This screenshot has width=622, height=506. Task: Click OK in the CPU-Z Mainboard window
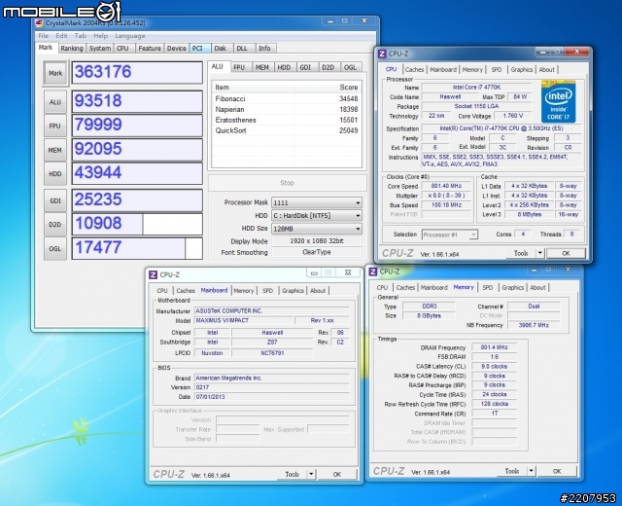337,474
